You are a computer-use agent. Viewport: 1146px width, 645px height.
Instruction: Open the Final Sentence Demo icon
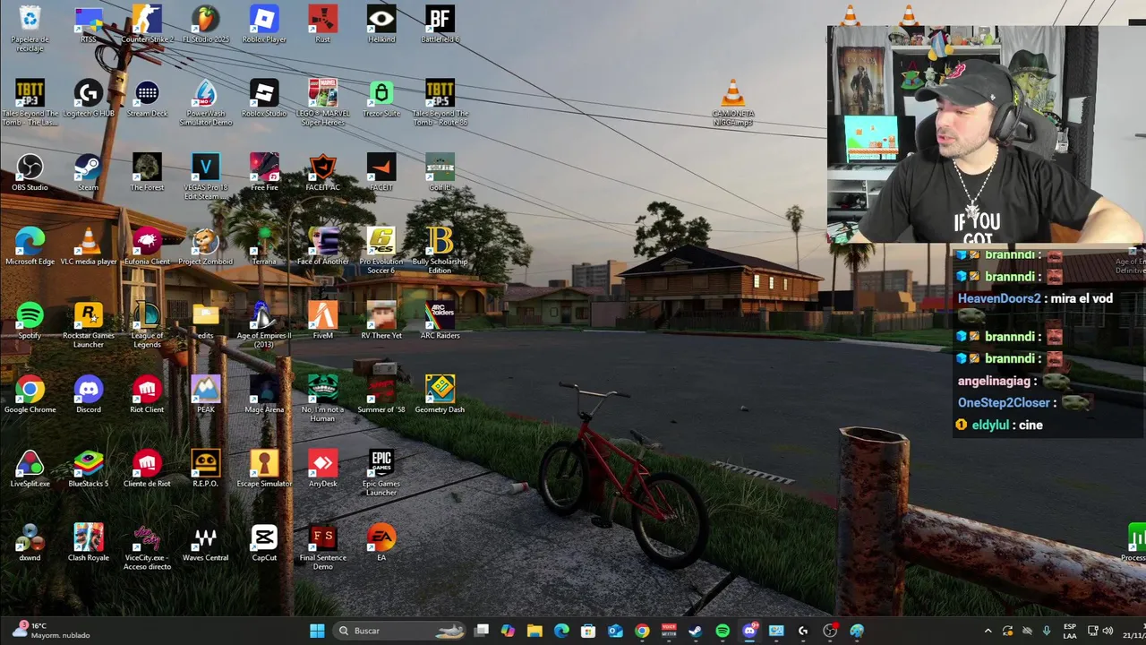click(x=322, y=547)
